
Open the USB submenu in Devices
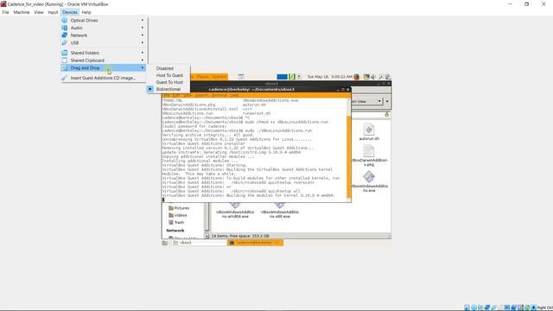tap(104, 42)
